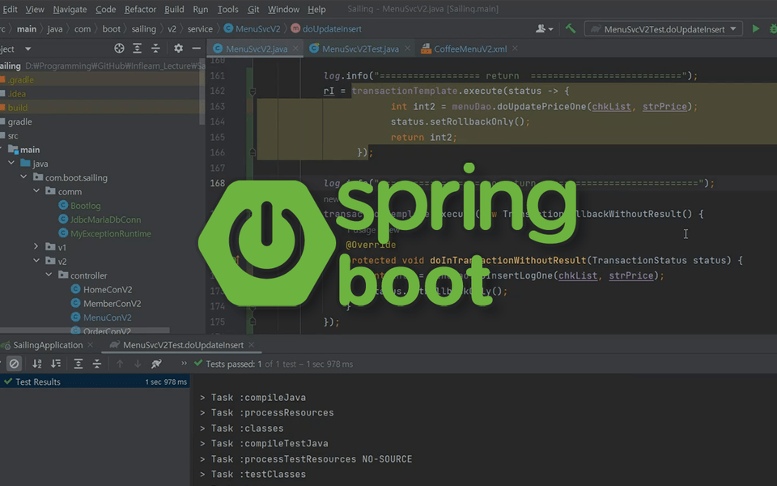Close the SailingApplication run tab
Image resolution: width=777 pixels, height=486 pixels.
90,345
